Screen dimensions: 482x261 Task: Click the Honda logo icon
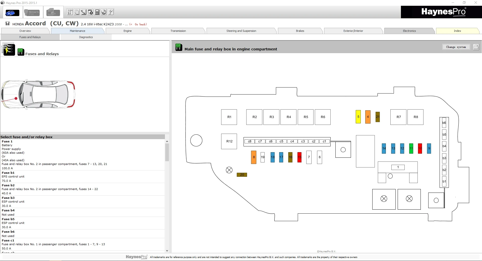click(8, 24)
